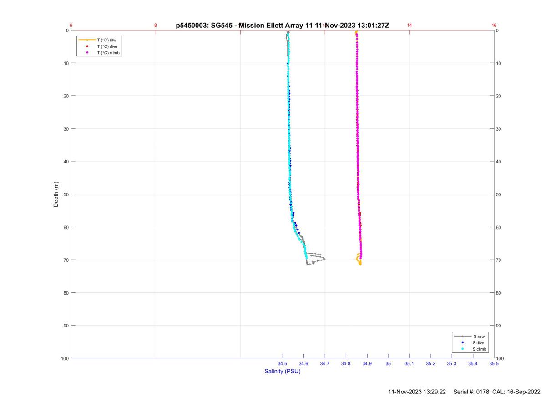Click the red 8 temperature tick label
Image resolution: width=546 pixels, height=403 pixels.
[156, 26]
